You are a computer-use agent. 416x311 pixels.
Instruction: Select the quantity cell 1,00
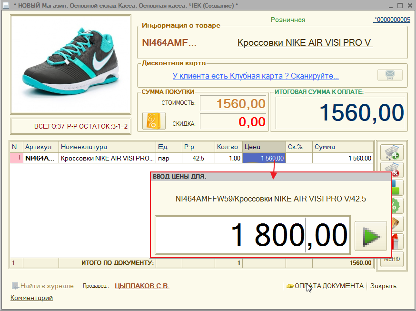[x=228, y=158]
